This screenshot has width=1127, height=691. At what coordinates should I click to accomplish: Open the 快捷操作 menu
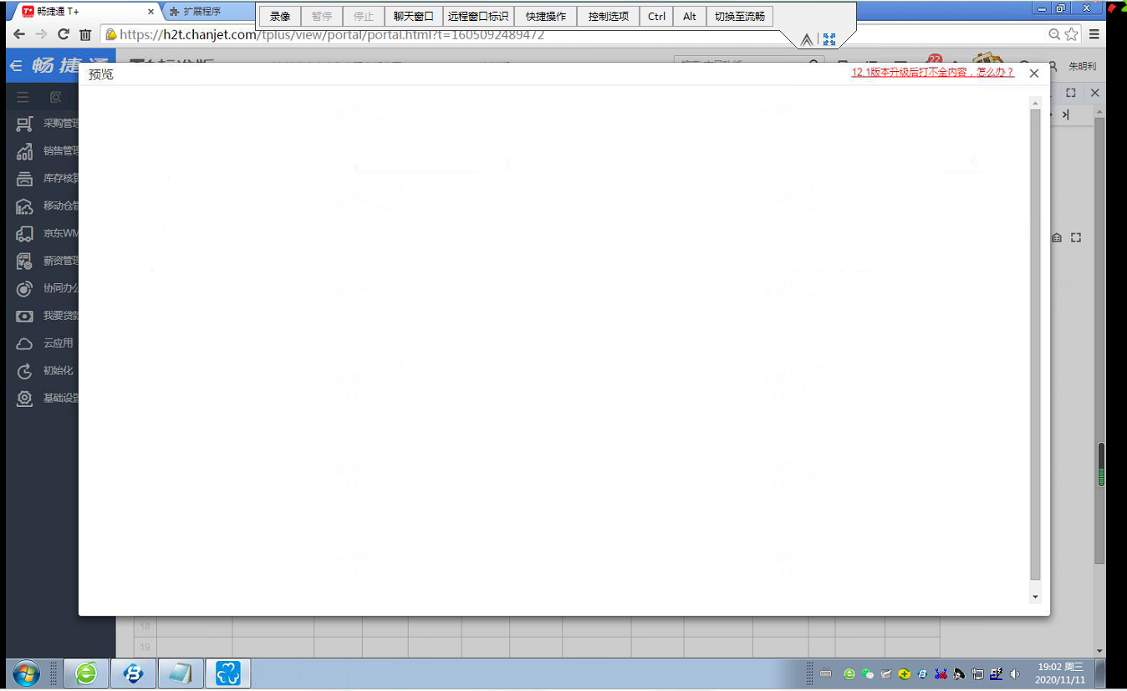pos(546,17)
